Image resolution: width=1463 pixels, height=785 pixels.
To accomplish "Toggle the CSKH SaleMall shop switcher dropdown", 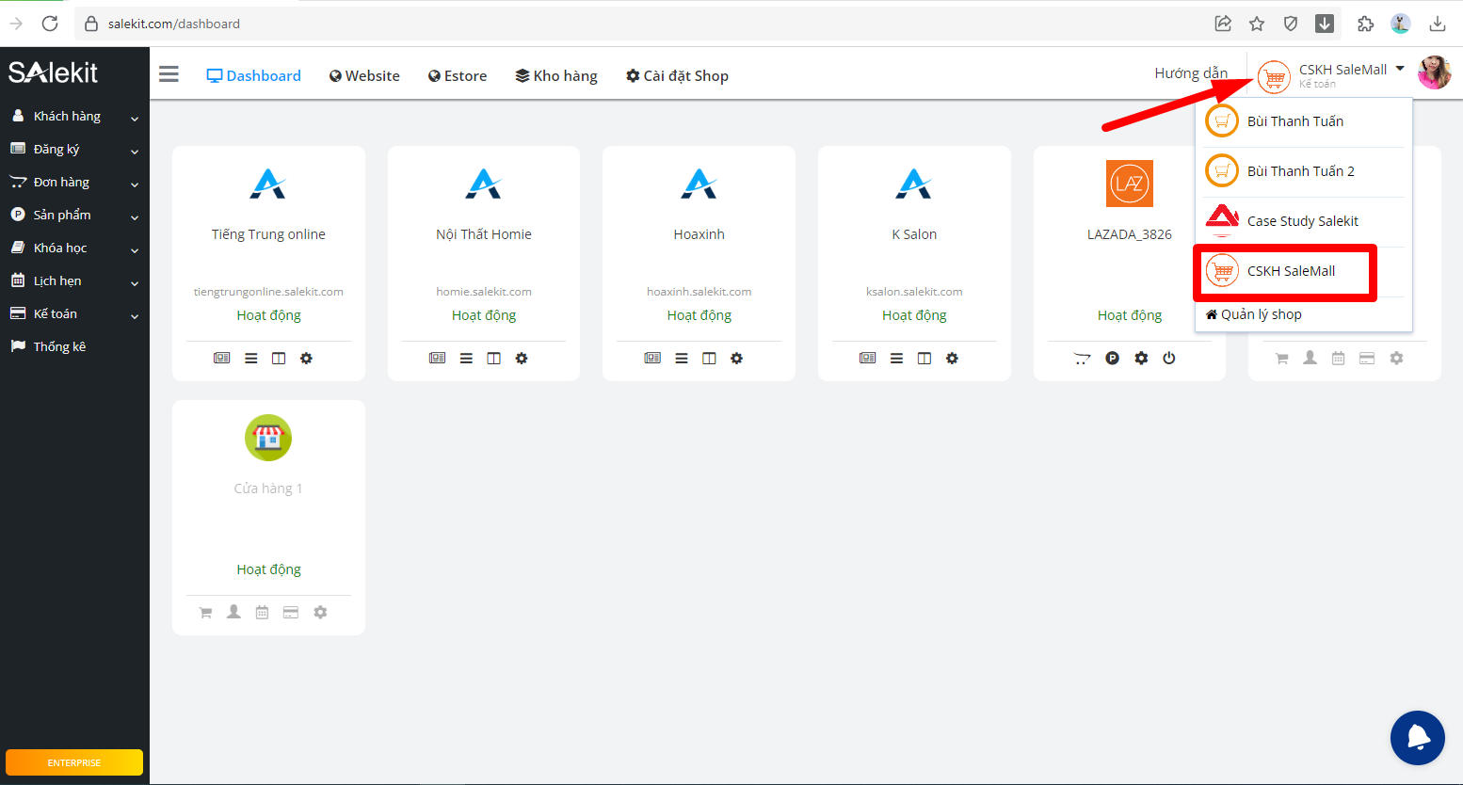I will coord(1331,74).
